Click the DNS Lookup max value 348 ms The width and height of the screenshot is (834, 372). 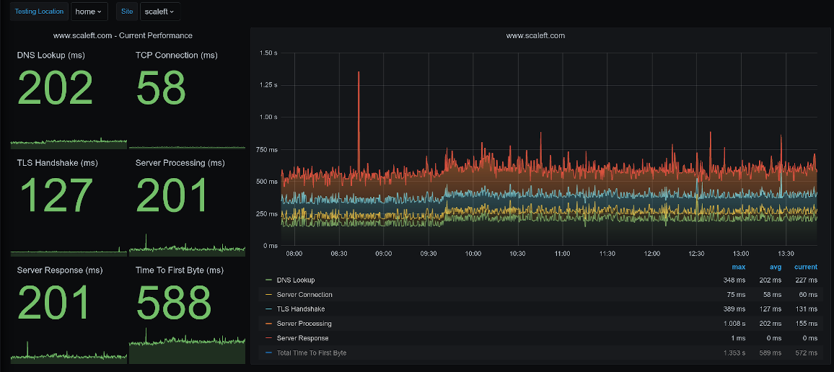734,280
